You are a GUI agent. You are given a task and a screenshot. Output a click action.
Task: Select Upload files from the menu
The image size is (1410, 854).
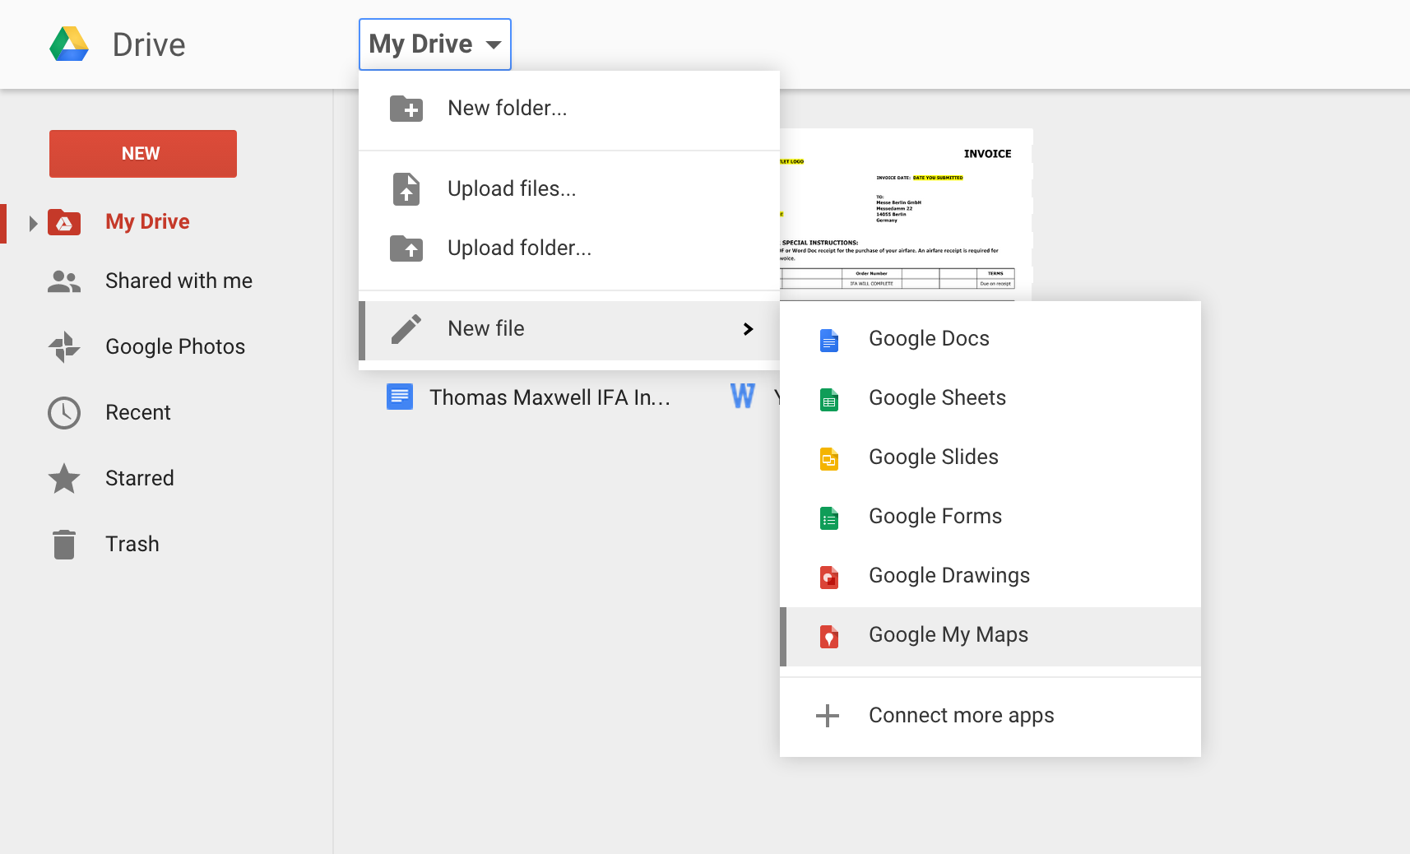pos(511,189)
